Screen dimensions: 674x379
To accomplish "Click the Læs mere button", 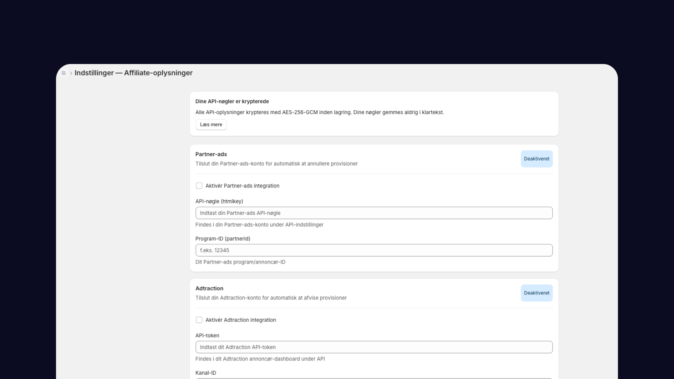I will point(211,125).
